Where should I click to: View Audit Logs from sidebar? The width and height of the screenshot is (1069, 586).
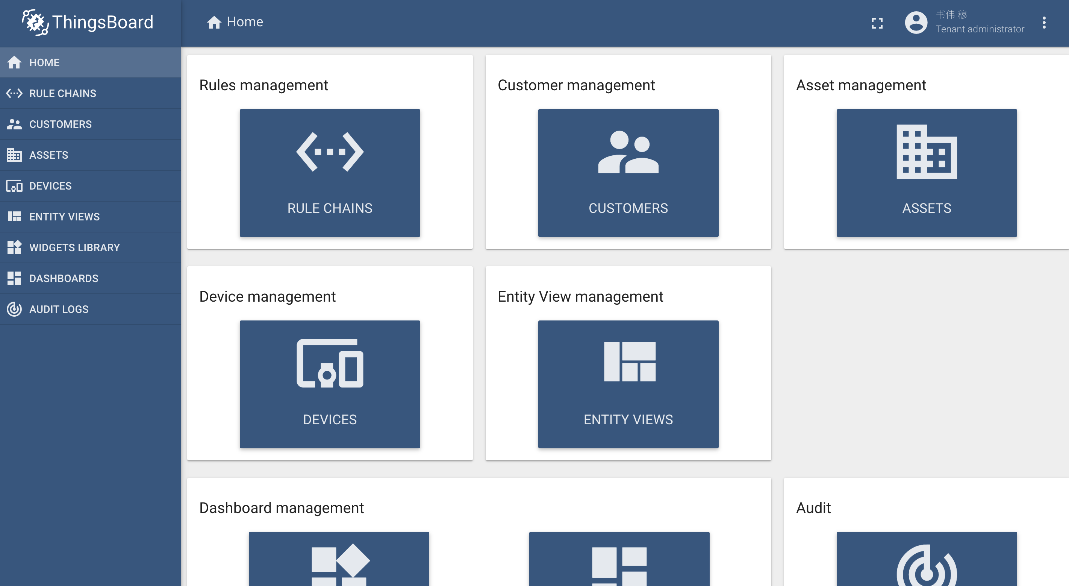click(x=59, y=309)
